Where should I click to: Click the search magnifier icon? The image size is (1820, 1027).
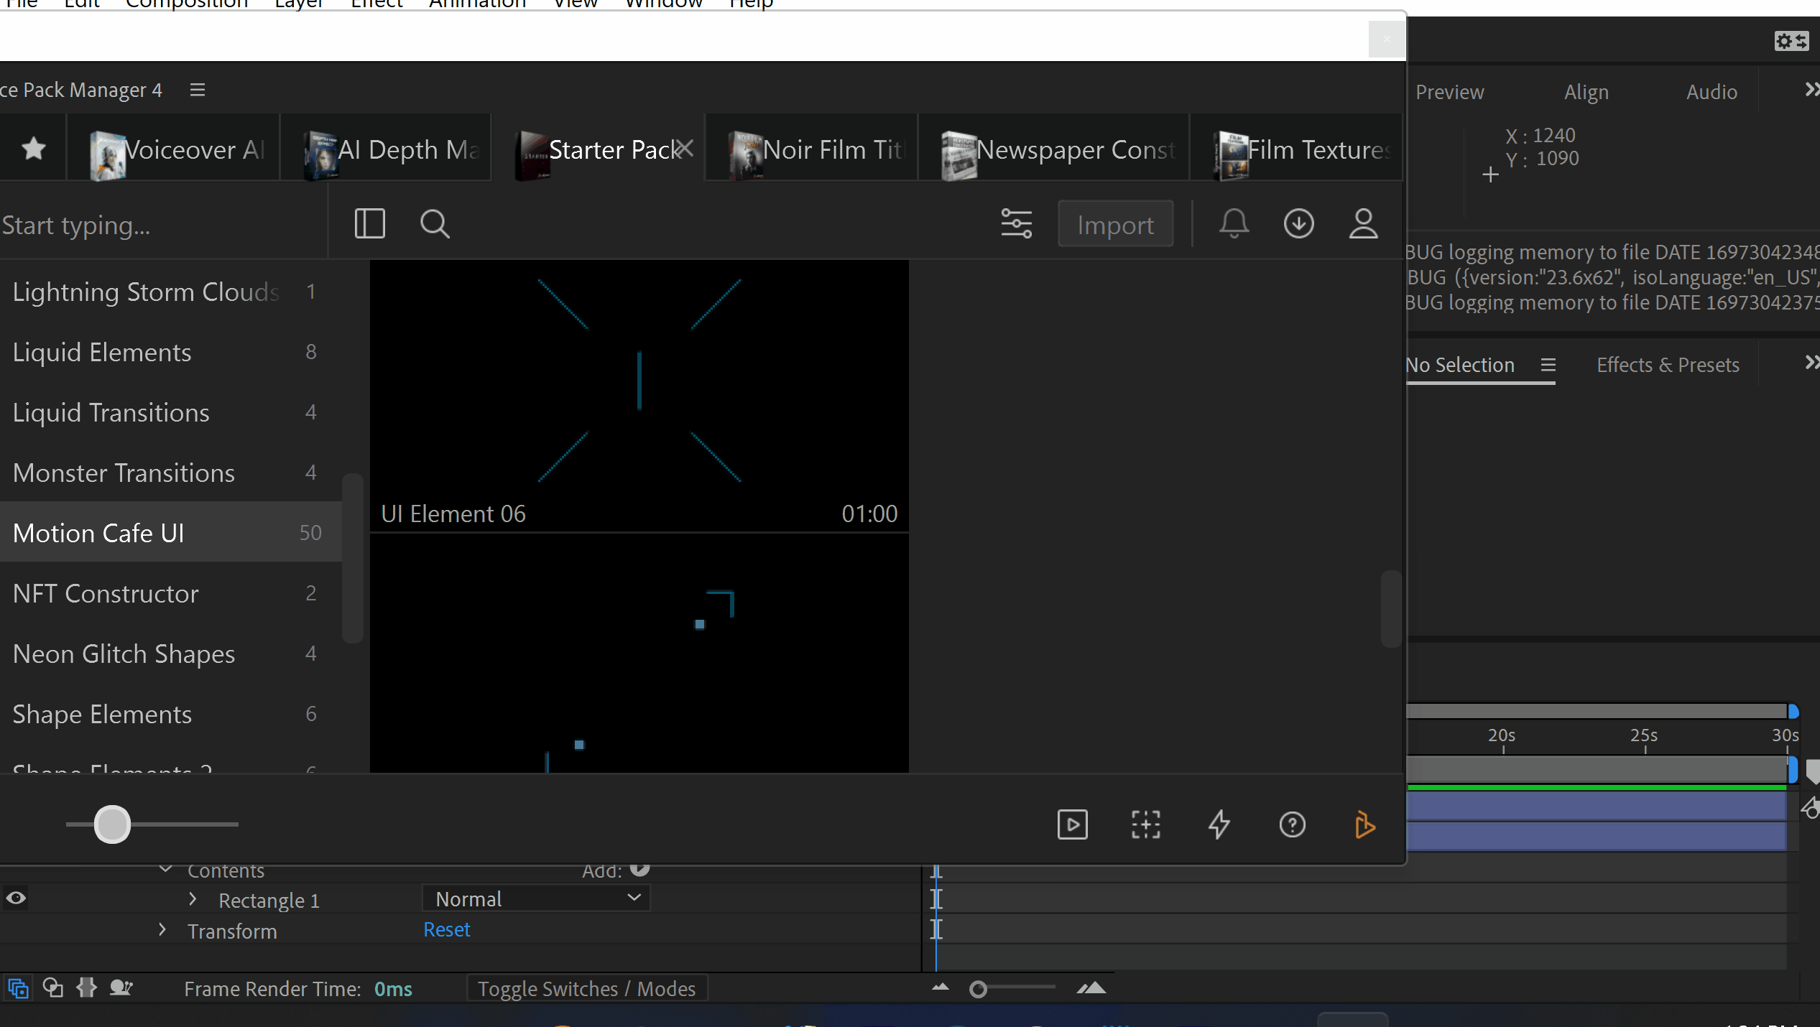pos(434,224)
